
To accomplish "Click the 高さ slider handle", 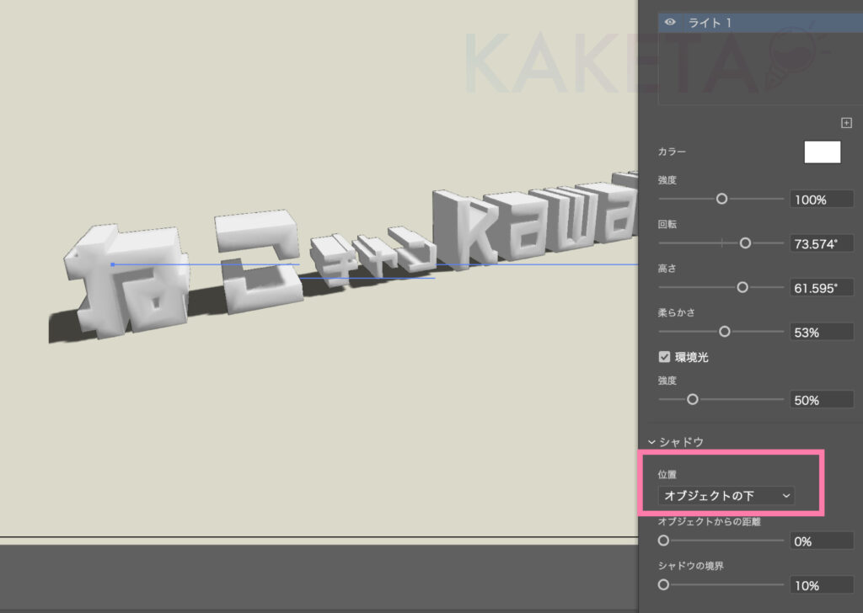I will pyautogui.click(x=742, y=287).
